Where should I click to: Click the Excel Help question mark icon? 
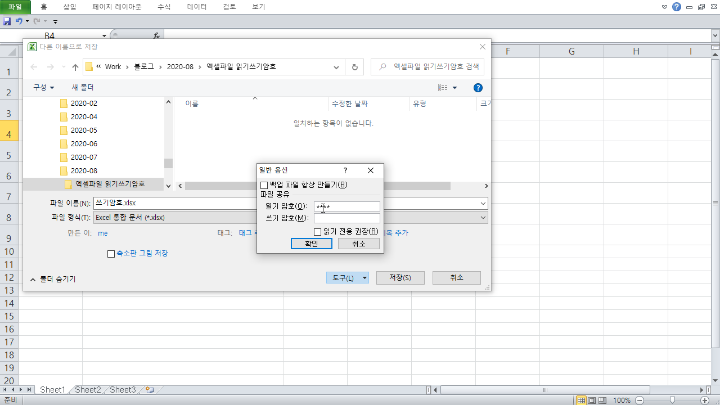[677, 7]
